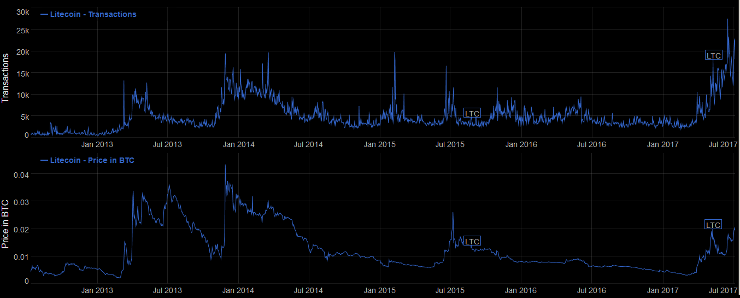
Task: Click the 0.04 tick label
Action: (x=21, y=174)
